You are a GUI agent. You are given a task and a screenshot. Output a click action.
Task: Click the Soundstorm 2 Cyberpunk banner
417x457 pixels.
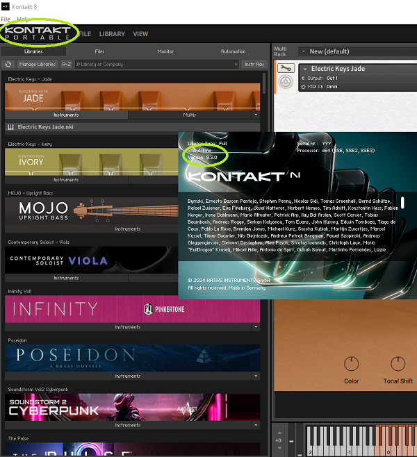point(132,407)
